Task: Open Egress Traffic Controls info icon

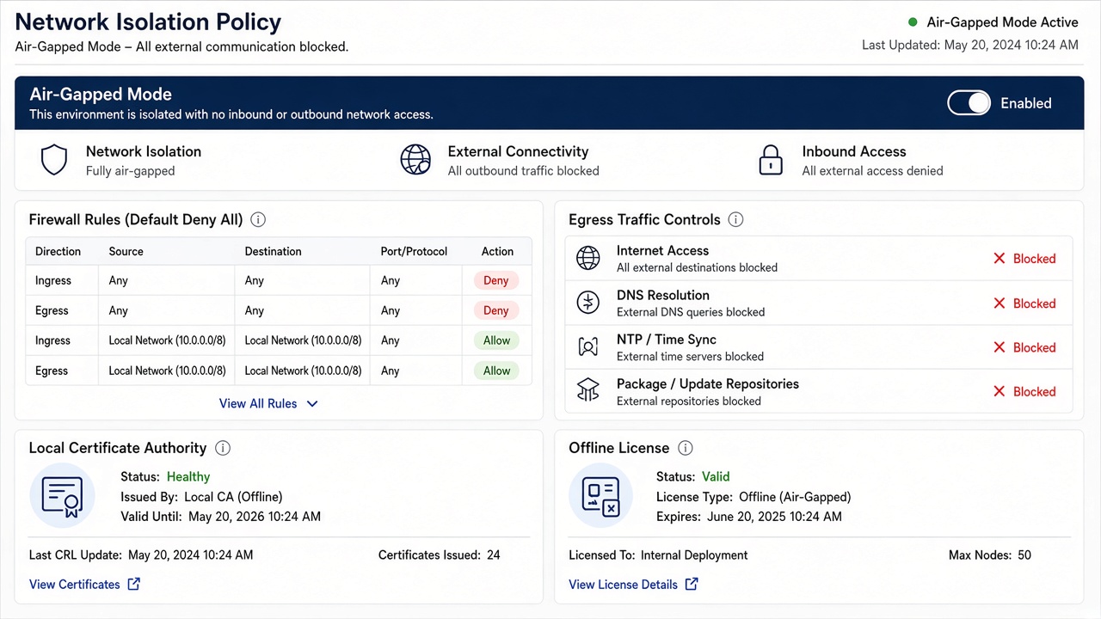Action: click(x=735, y=220)
